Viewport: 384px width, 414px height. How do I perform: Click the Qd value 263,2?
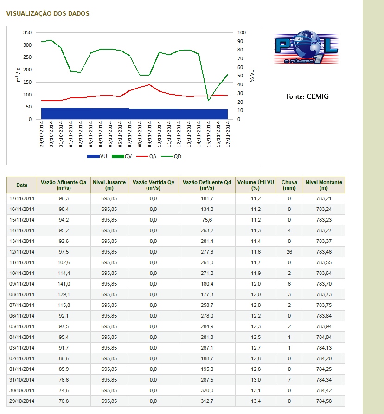coord(207,230)
